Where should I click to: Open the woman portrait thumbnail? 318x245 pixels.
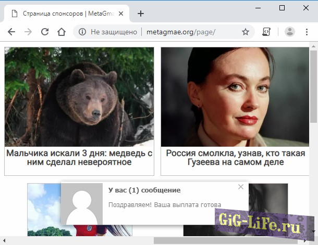click(x=235, y=97)
